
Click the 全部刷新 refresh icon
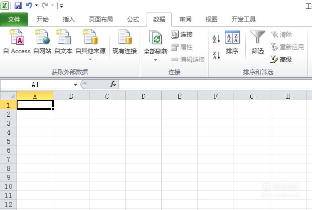click(x=155, y=37)
